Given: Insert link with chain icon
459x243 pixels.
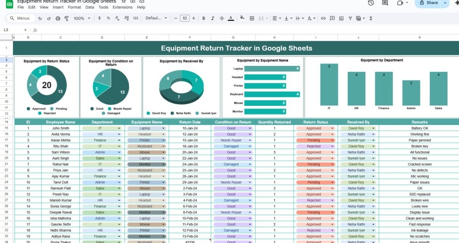Looking at the screenshot, I should 323,18.
